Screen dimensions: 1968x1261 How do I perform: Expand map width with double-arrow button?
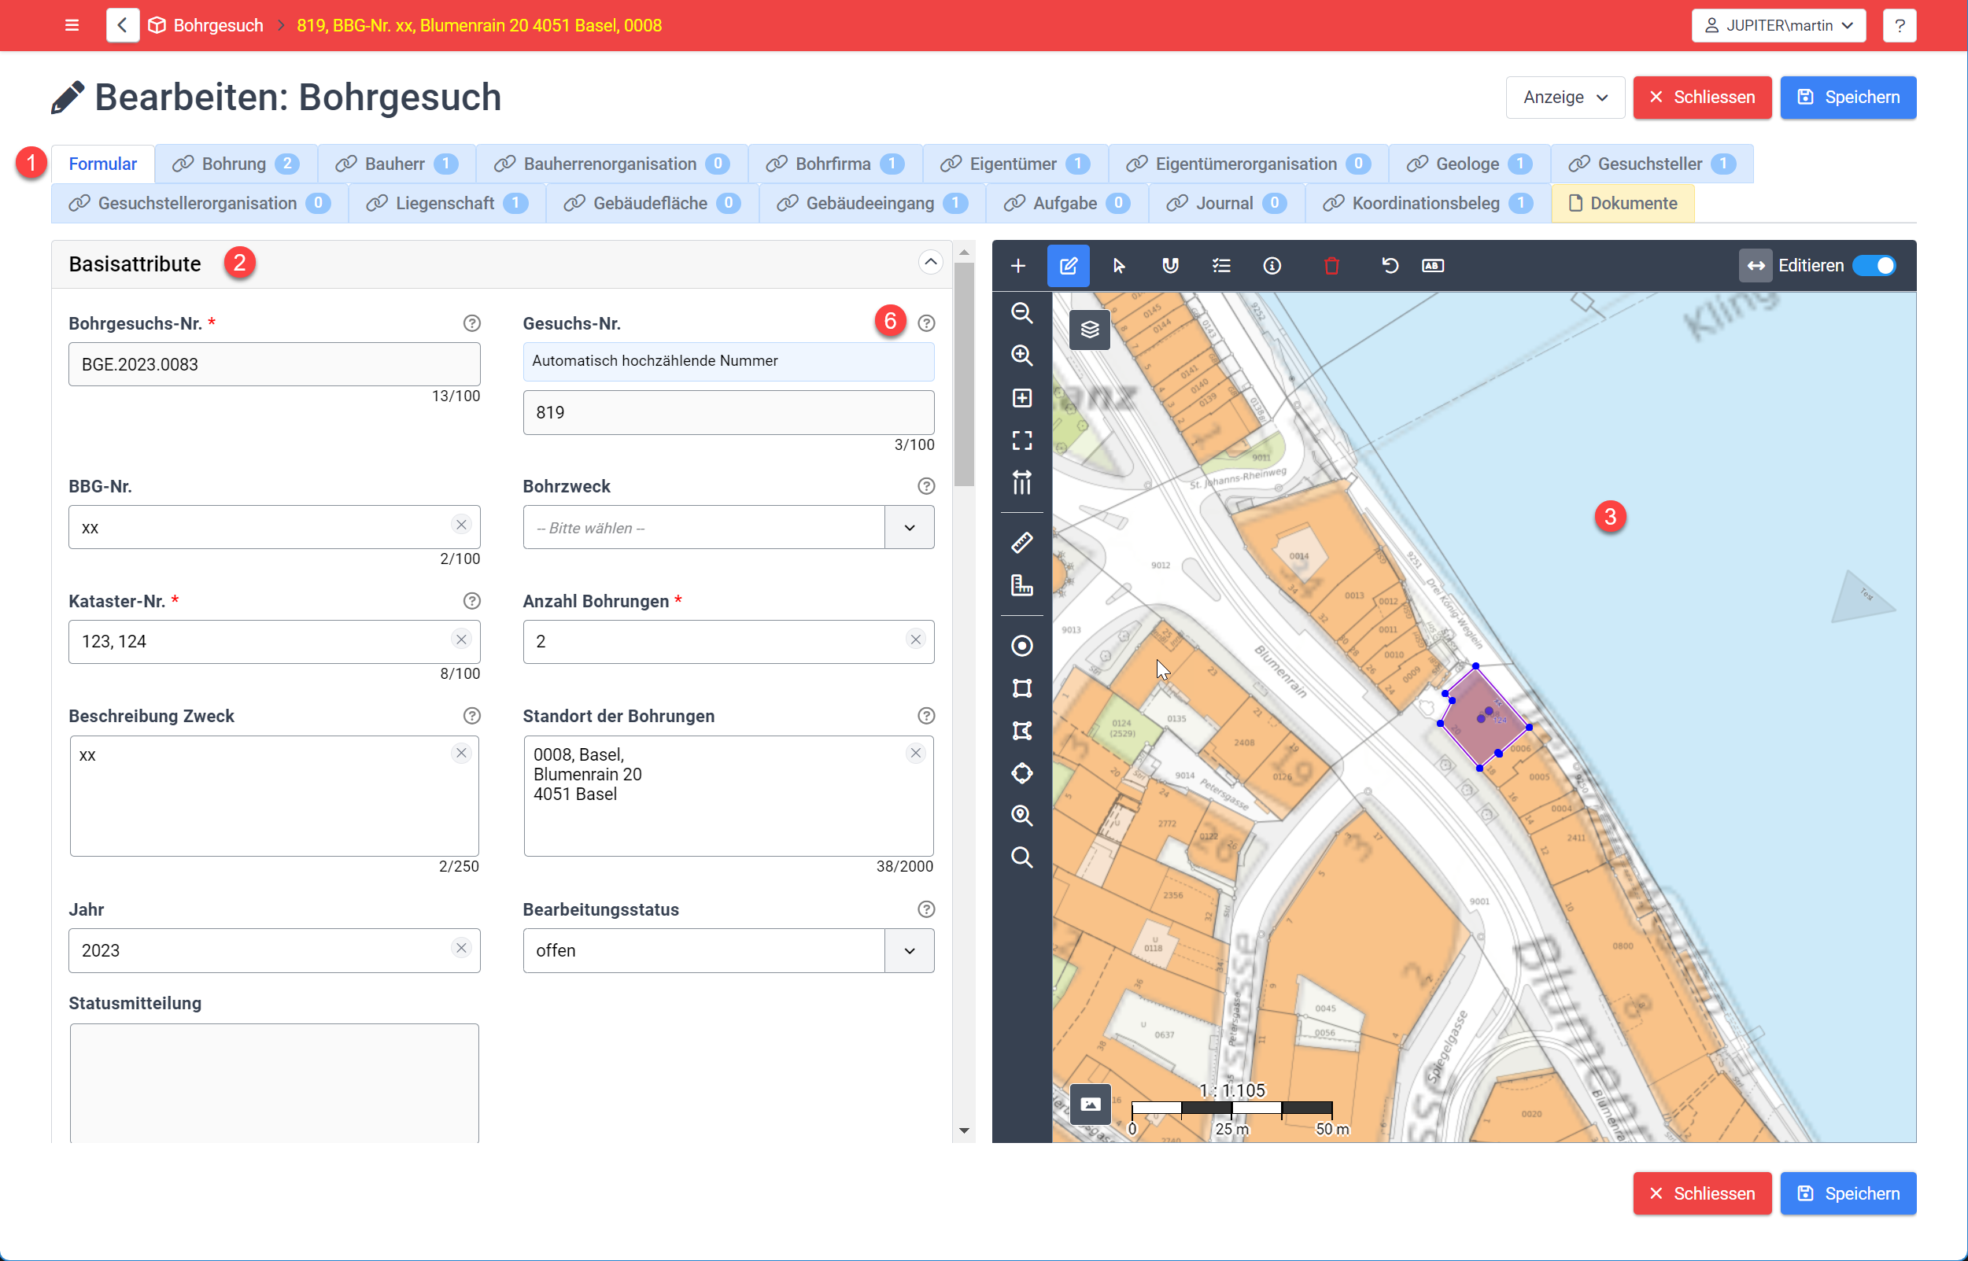[1755, 265]
